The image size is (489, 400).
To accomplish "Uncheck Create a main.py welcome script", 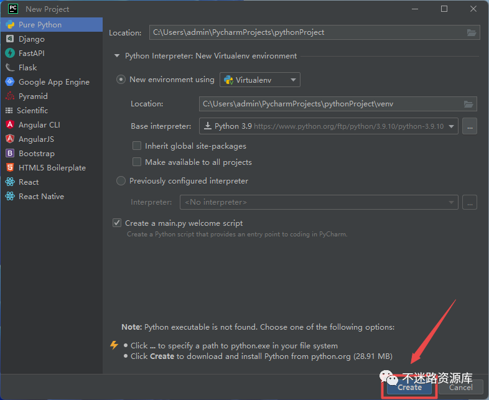I will pyautogui.click(x=117, y=223).
